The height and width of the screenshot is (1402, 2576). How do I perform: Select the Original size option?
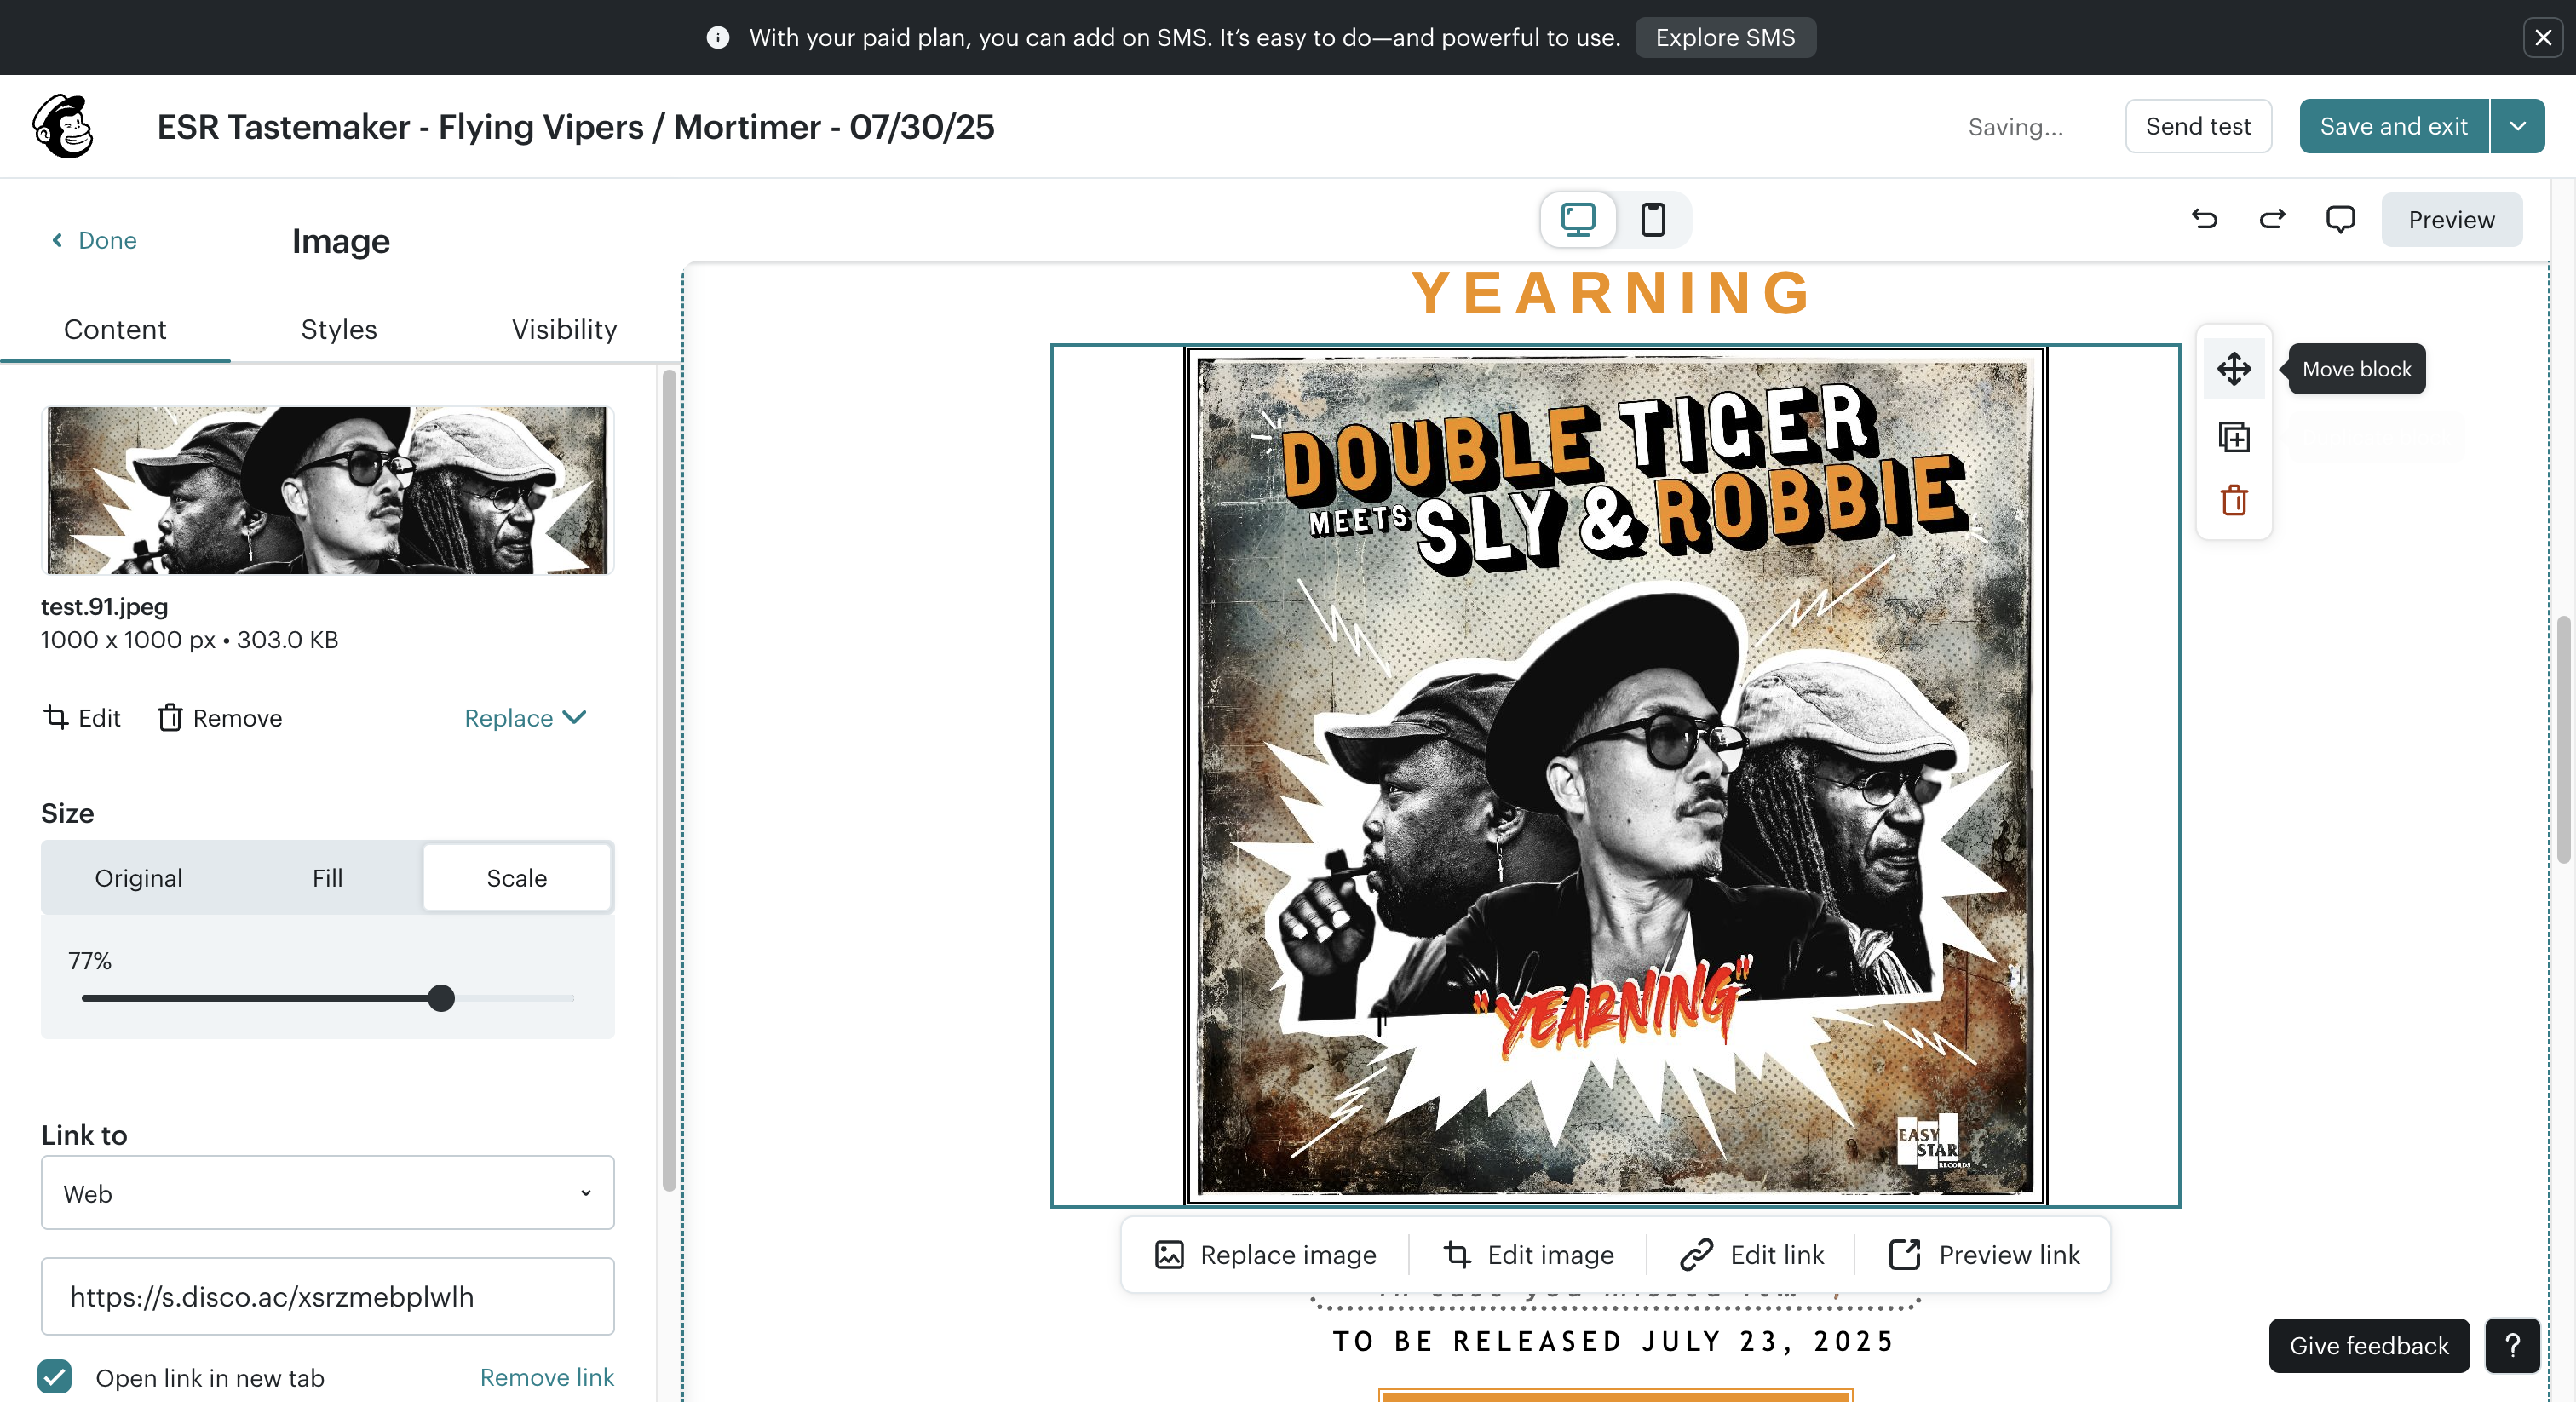click(x=138, y=878)
